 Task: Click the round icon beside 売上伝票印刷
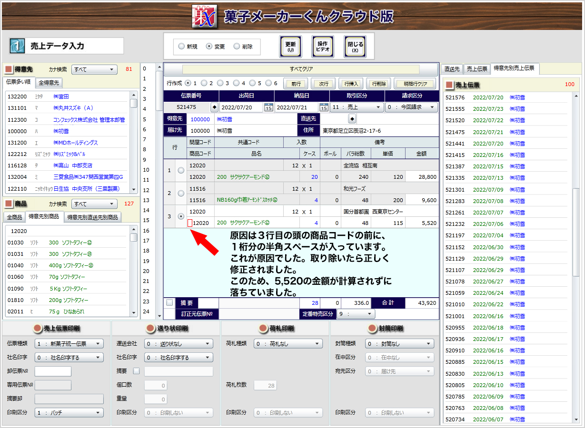tap(37, 328)
